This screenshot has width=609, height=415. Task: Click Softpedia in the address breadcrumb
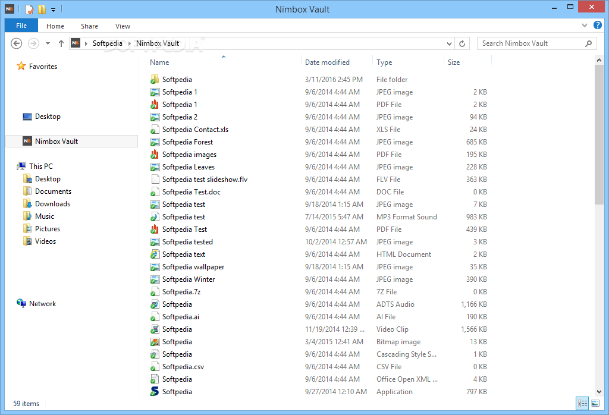107,43
